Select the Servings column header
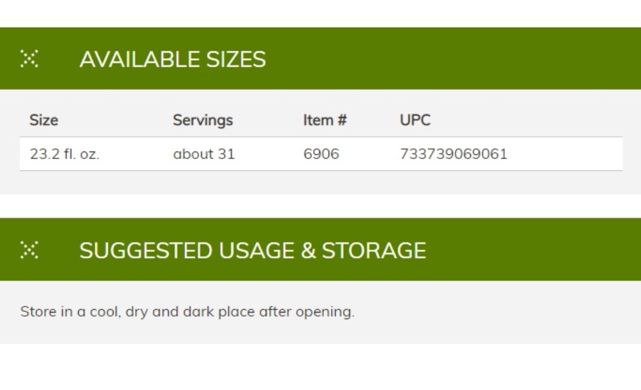This screenshot has width=641, height=390. [203, 120]
